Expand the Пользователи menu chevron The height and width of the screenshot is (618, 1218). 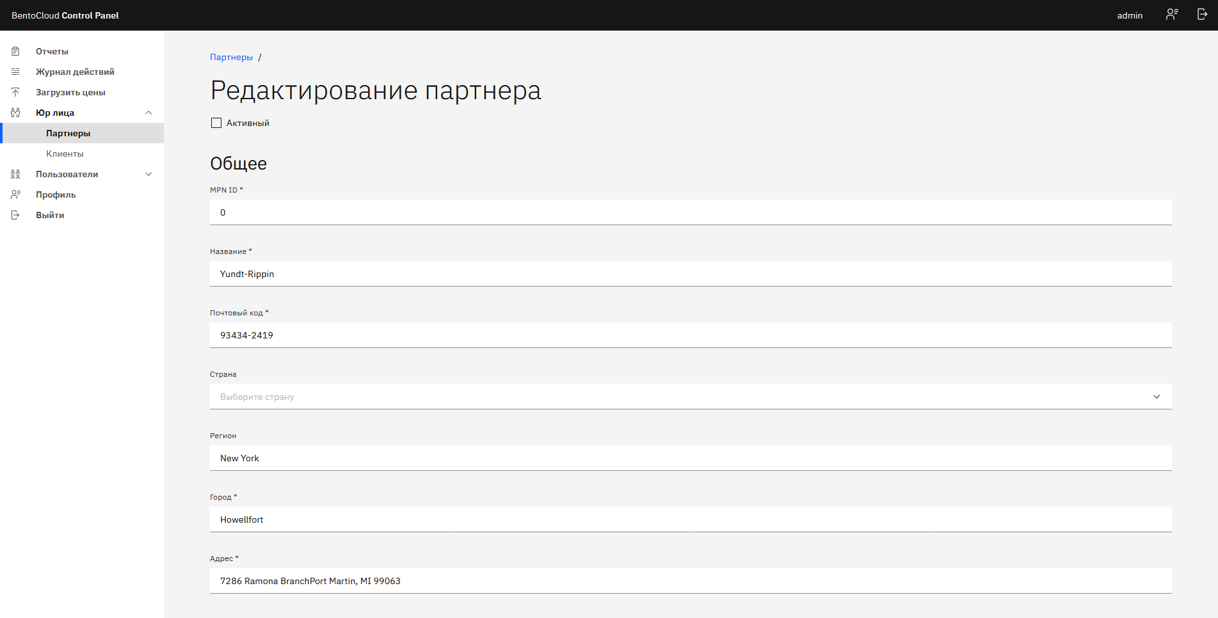pos(148,174)
